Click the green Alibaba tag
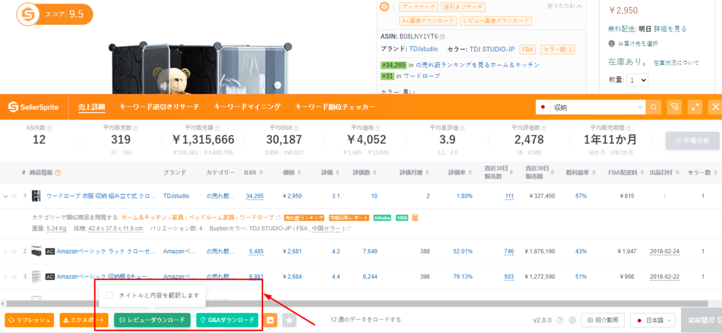 [x=381, y=217]
